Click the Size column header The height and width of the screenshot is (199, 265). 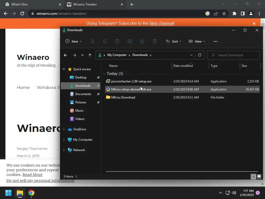[x=250, y=66]
